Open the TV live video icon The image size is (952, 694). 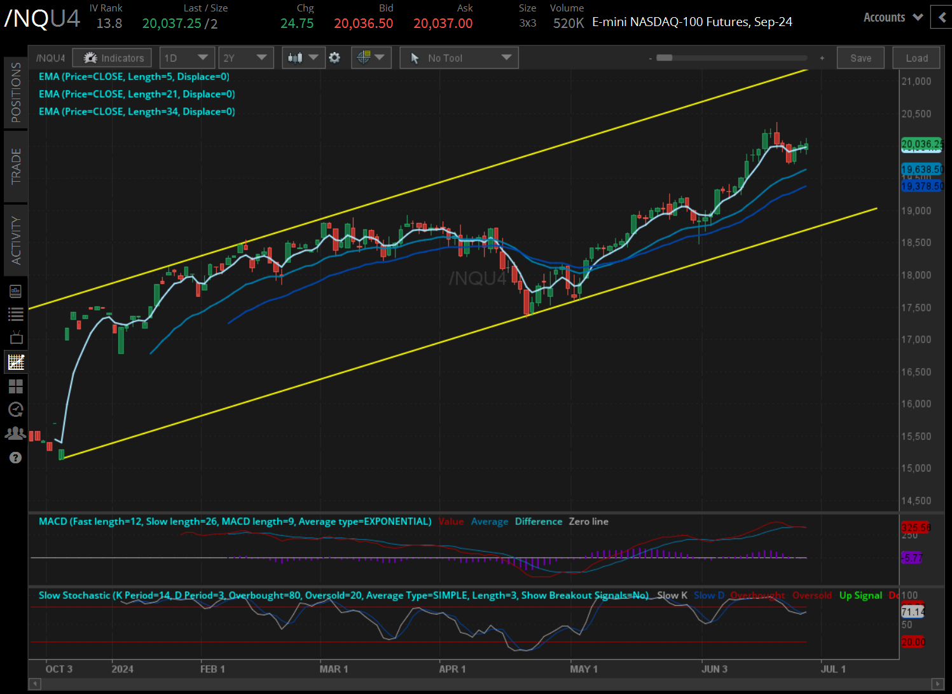pos(16,337)
